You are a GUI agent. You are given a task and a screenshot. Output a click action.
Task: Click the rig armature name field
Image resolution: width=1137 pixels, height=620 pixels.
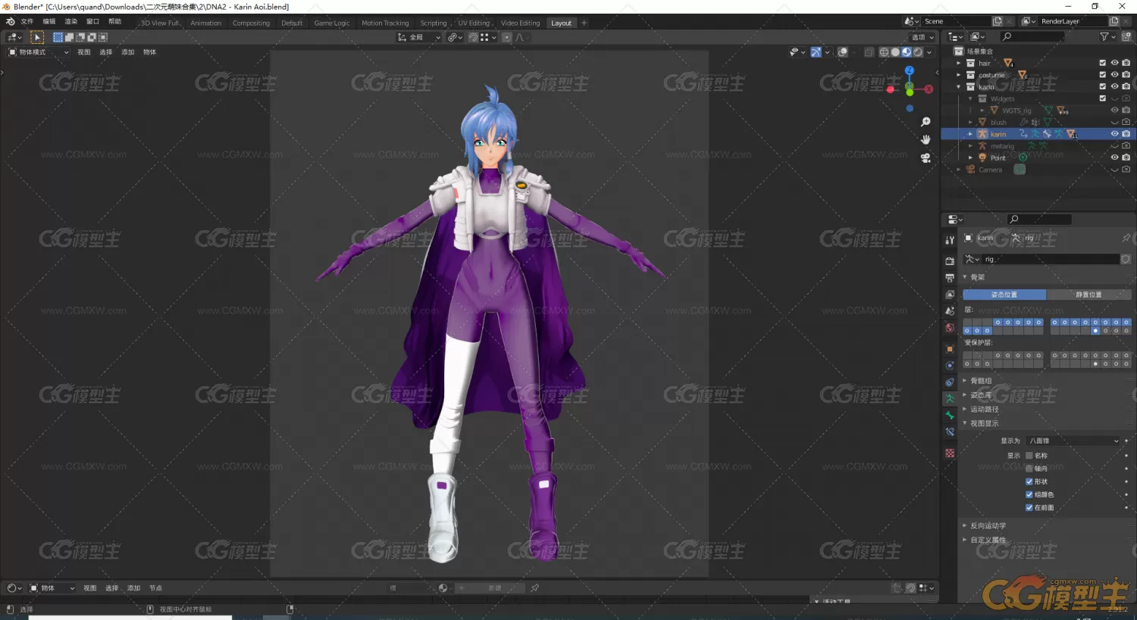[x=1050, y=259]
